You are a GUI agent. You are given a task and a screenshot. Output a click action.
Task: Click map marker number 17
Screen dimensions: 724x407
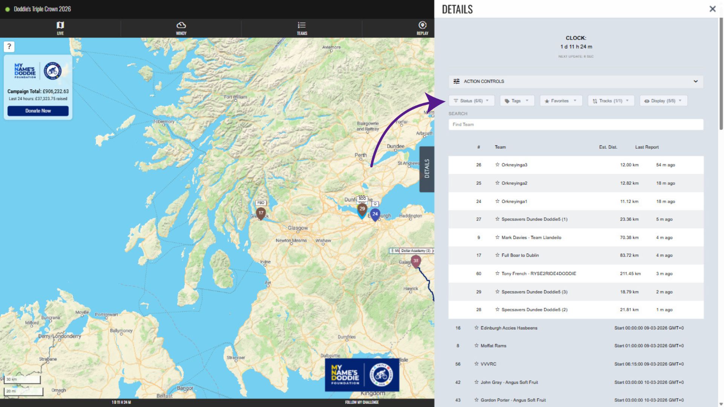coord(261,213)
